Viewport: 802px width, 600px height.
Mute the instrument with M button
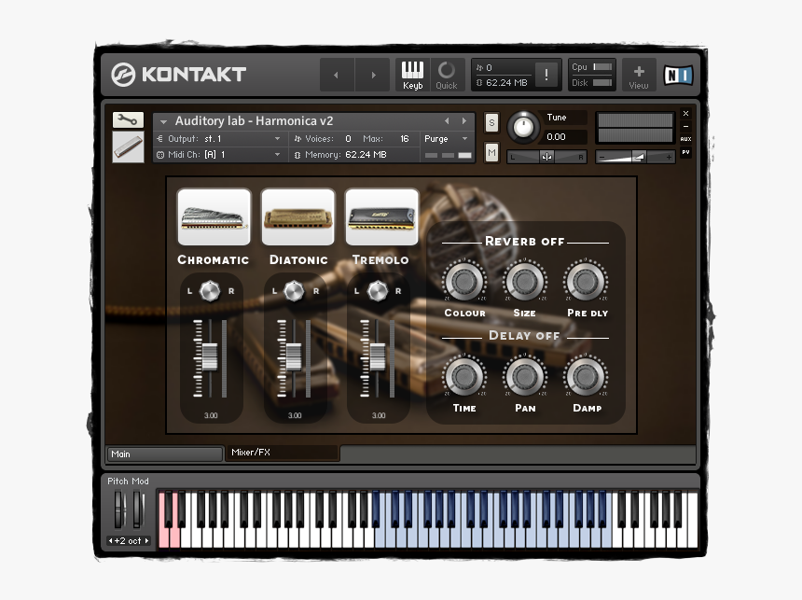click(x=491, y=152)
